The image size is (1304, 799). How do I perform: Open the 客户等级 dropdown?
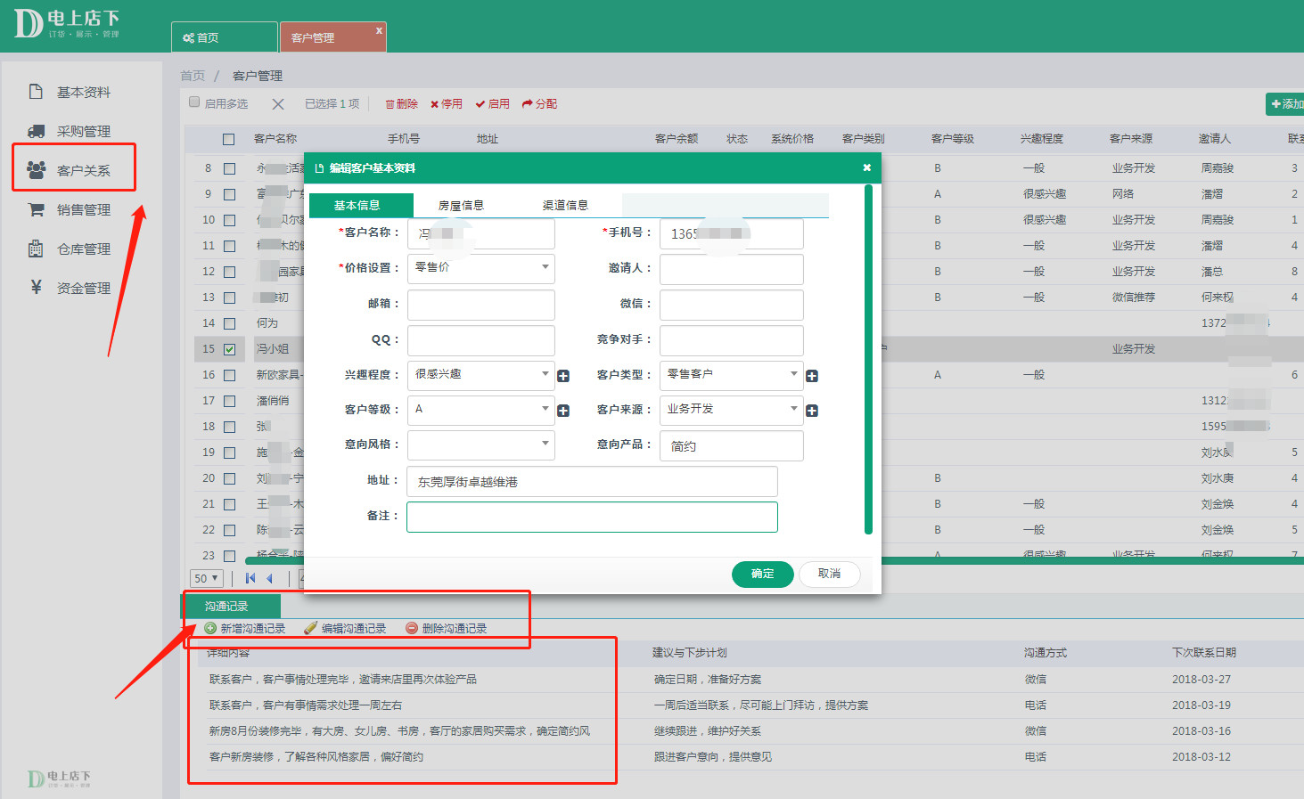click(x=481, y=410)
